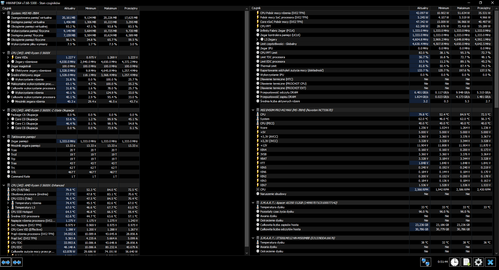
Task: Click the thermometer icon of Temperatura dysku Apacer
Action: [x=258, y=207]
